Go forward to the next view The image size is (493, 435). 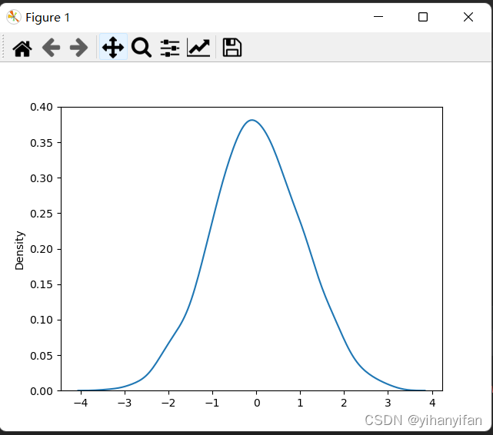tap(78, 48)
